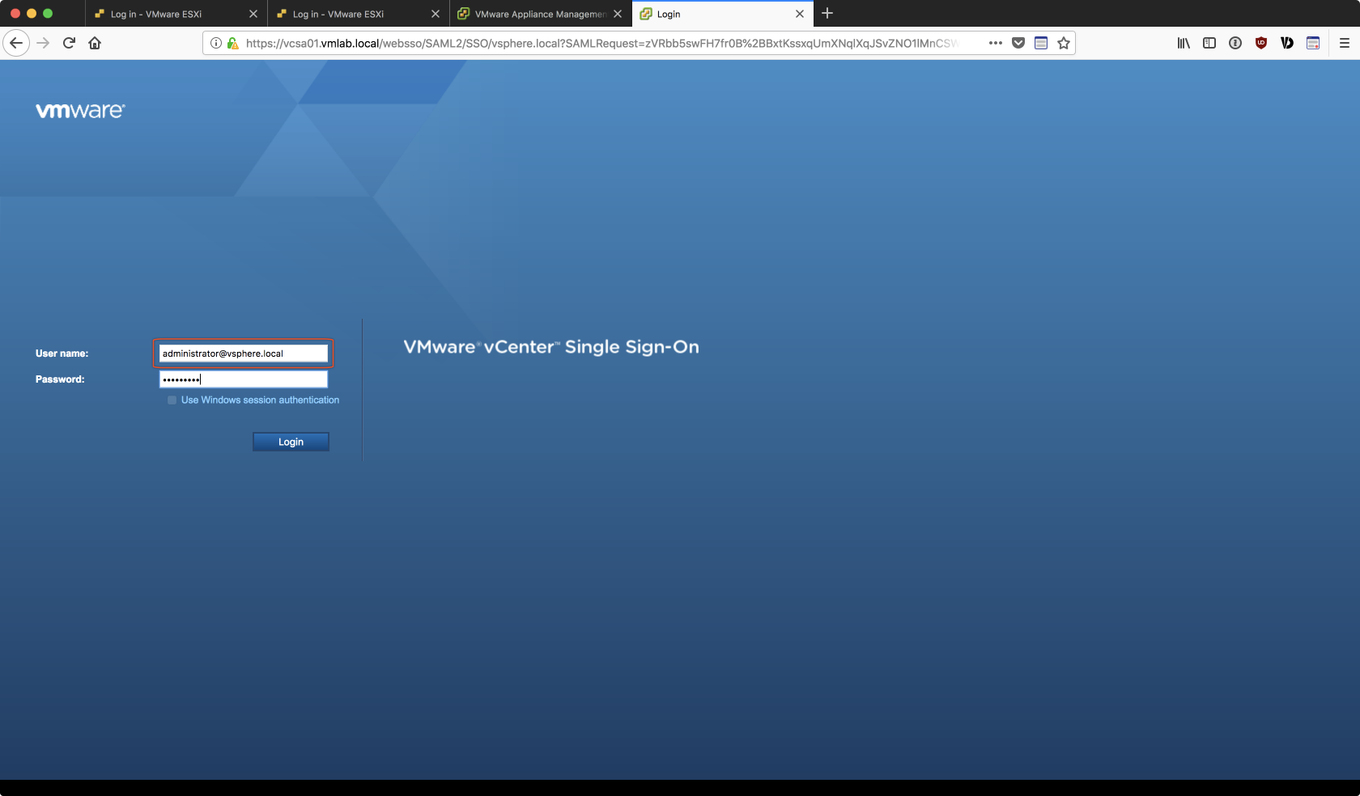Screen dimensions: 1360x796
Task: Switch to first Log in - VMware ESXi tab
Action: tap(155, 14)
